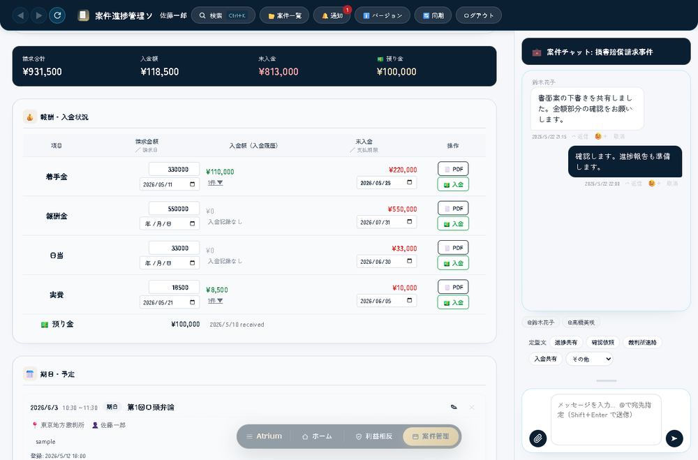Open notifications bell with red badge

[332, 15]
